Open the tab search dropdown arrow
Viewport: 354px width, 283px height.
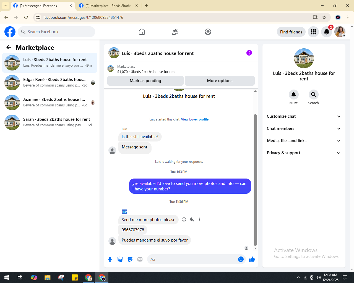coord(5,6)
